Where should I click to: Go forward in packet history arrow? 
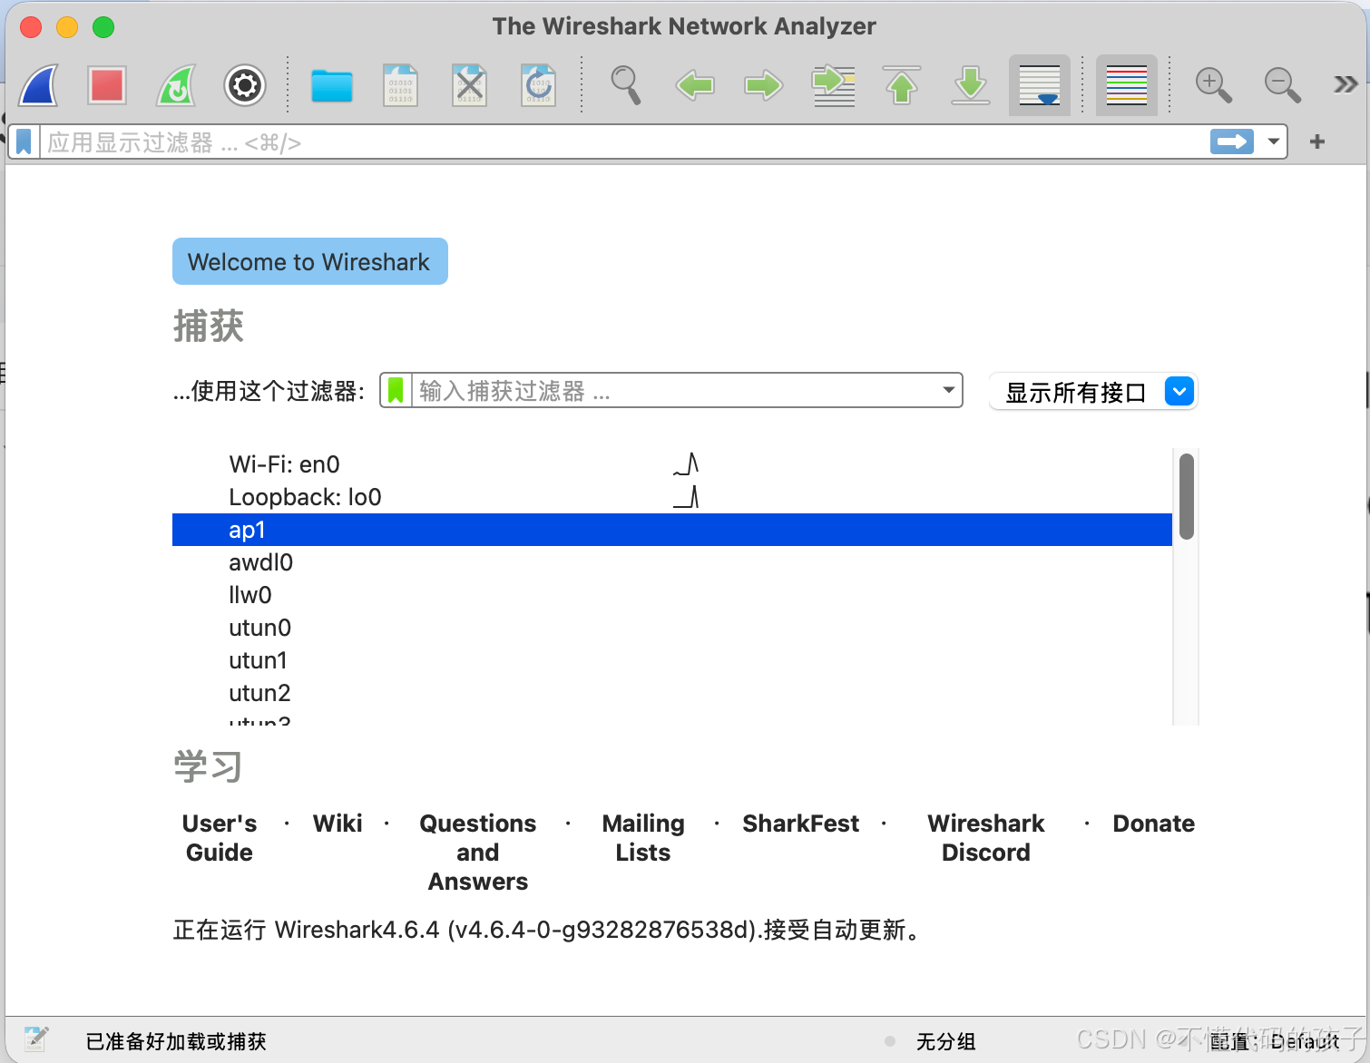pyautogui.click(x=764, y=85)
